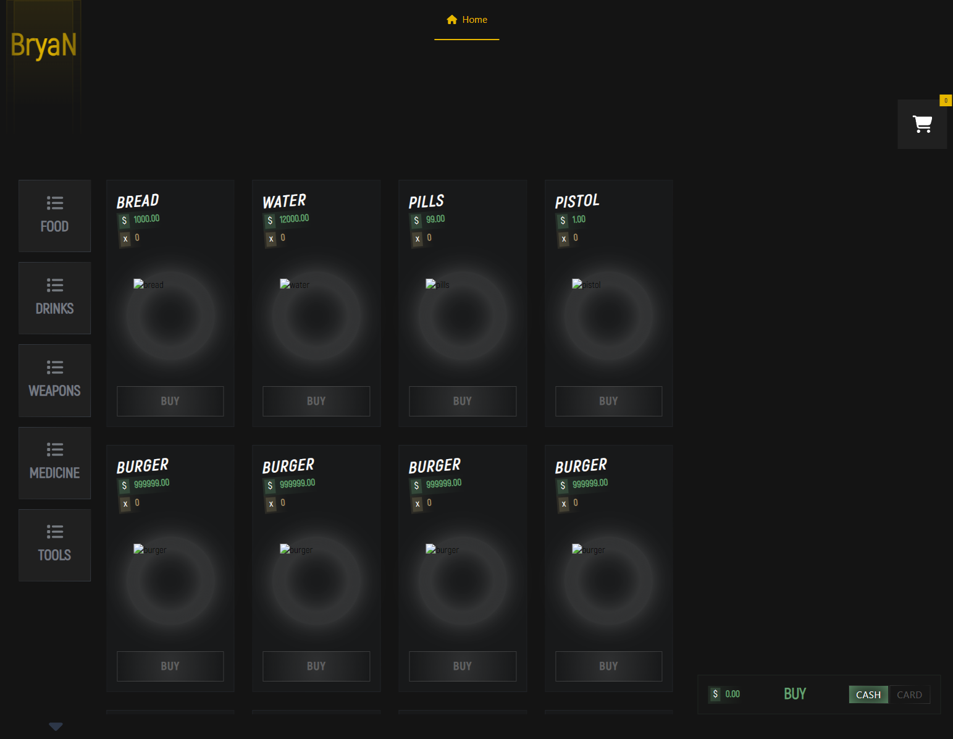Select the Food category list icon
953x739 pixels.
54,203
